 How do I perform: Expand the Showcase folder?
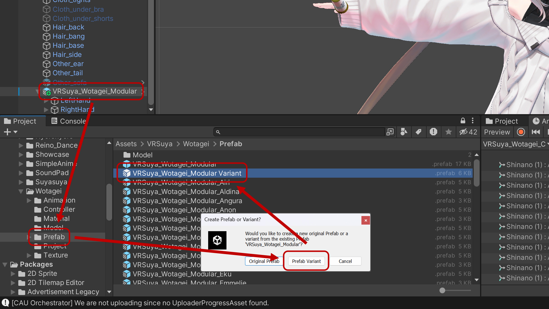point(21,154)
